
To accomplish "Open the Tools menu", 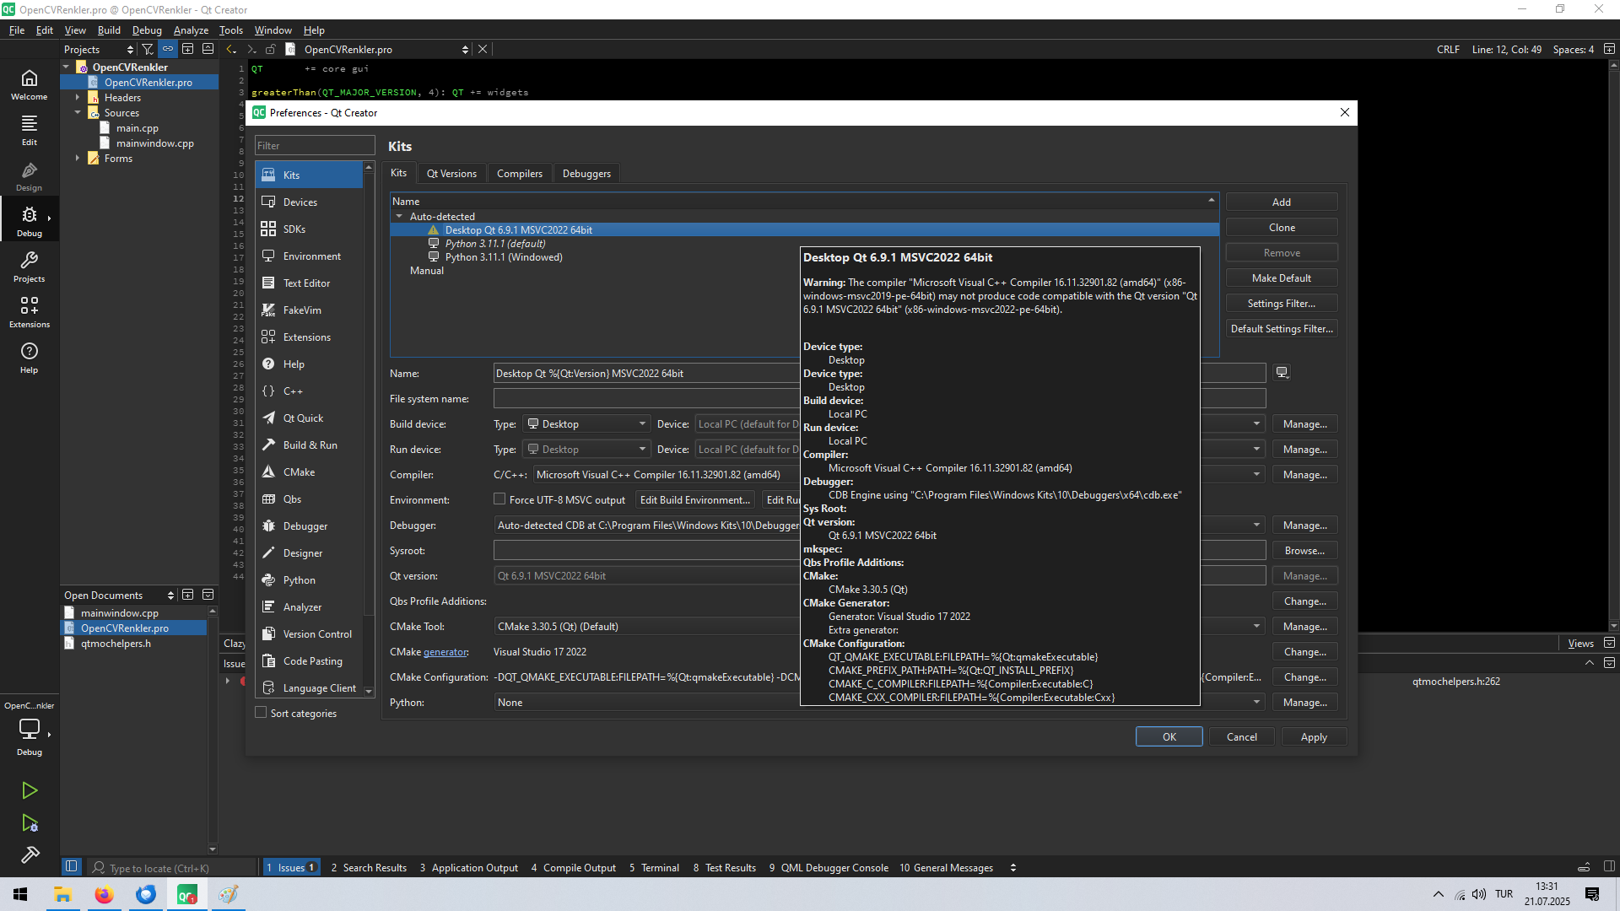I will pyautogui.click(x=231, y=30).
